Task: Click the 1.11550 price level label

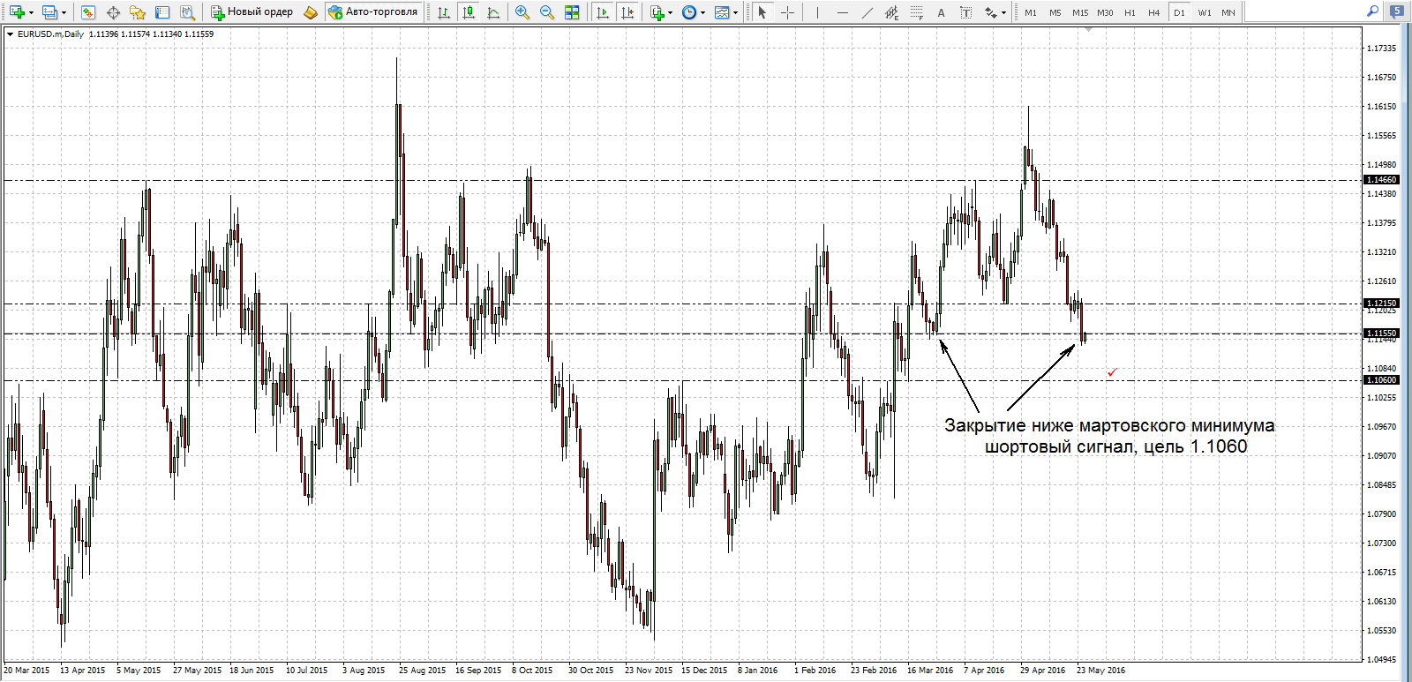Action: (1381, 334)
